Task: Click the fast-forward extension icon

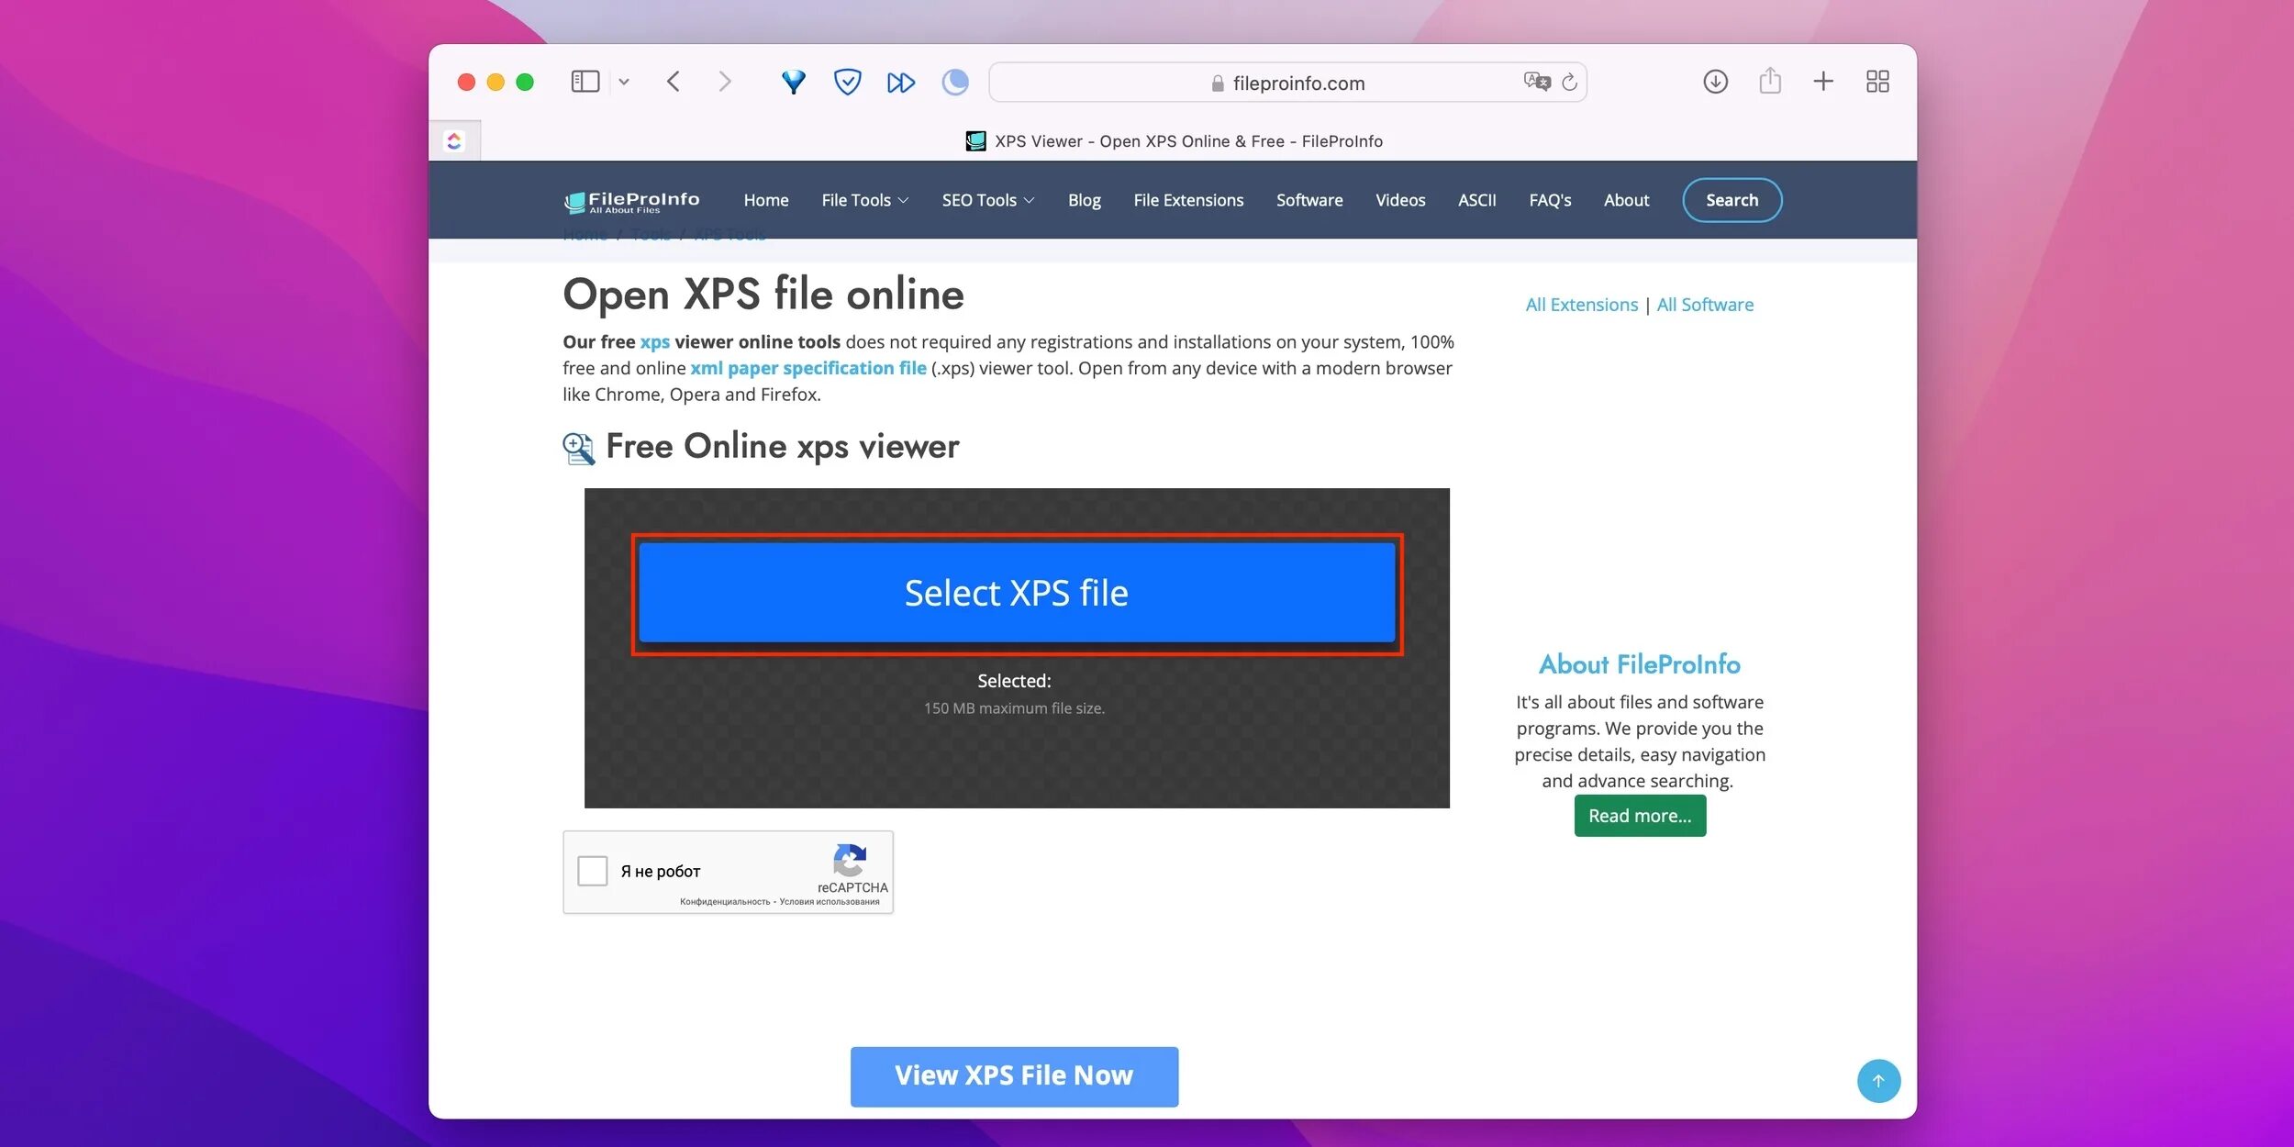Action: (900, 83)
